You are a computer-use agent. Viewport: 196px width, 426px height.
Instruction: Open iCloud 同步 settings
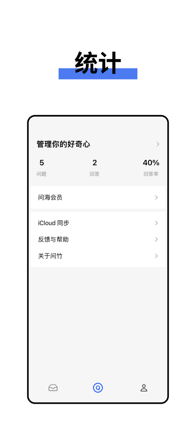click(98, 223)
